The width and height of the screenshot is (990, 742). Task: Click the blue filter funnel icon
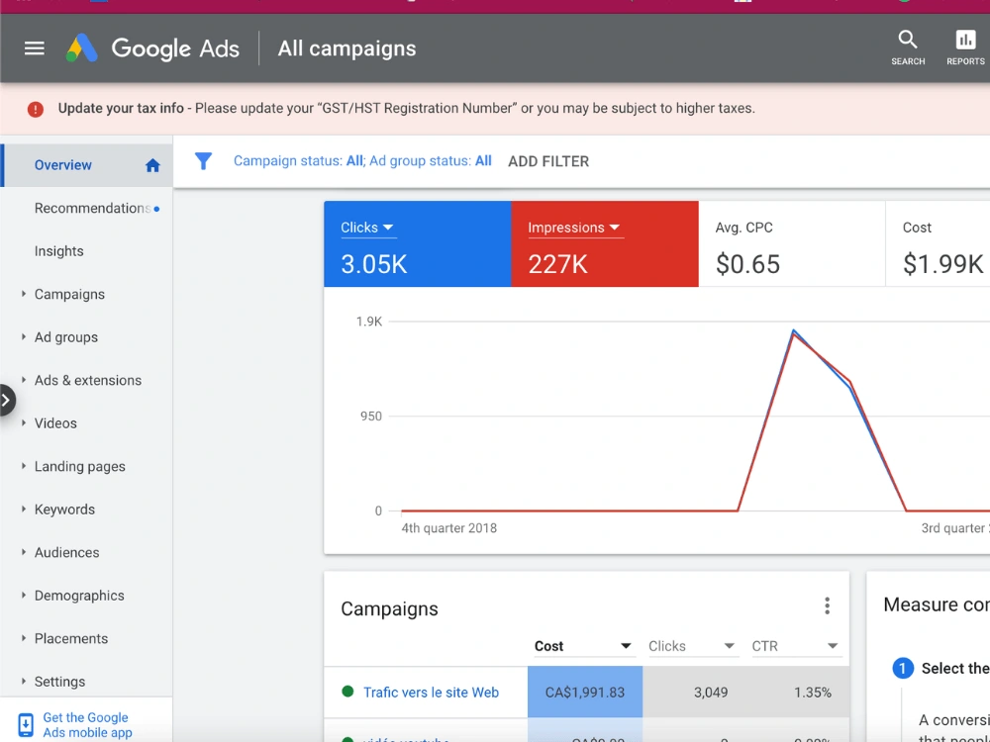pos(203,161)
